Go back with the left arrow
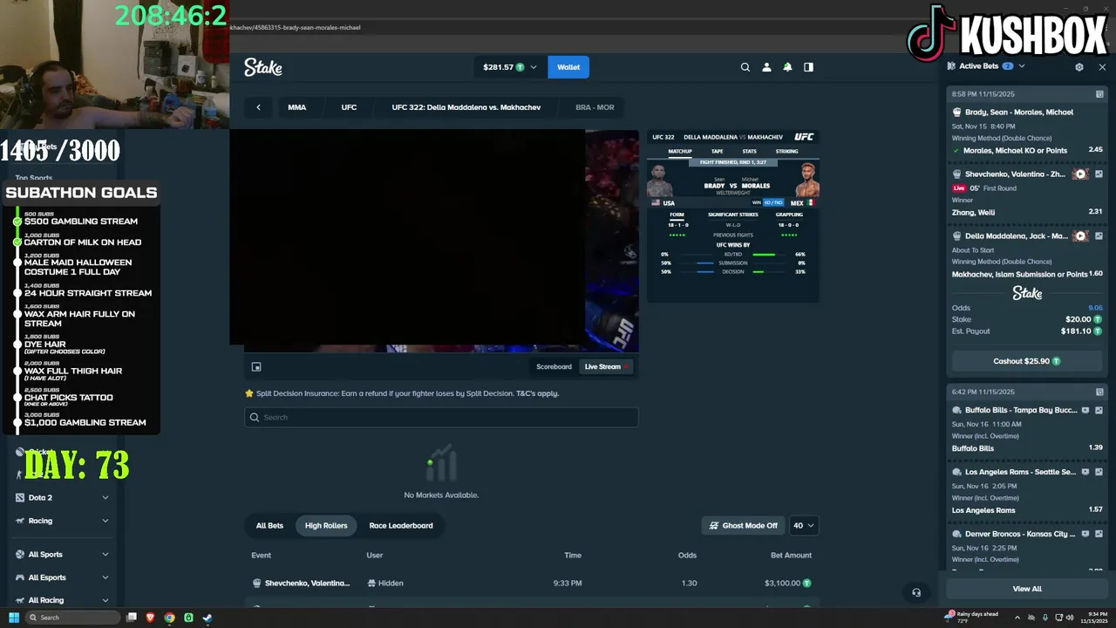Image resolution: width=1116 pixels, height=628 pixels. (x=258, y=107)
